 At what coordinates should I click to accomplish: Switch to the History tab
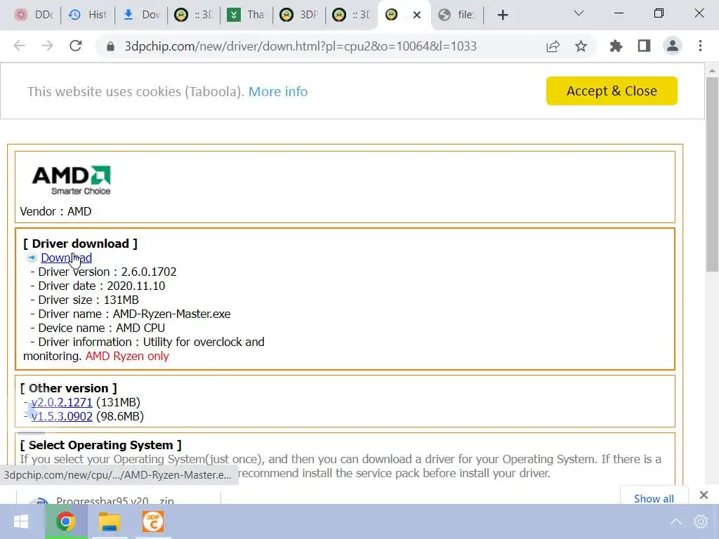[88, 15]
